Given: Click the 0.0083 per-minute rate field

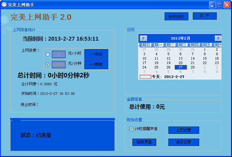Looking at the screenshot, I should [59, 64].
